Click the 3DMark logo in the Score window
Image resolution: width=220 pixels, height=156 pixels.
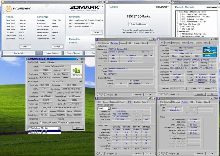pos(163,7)
